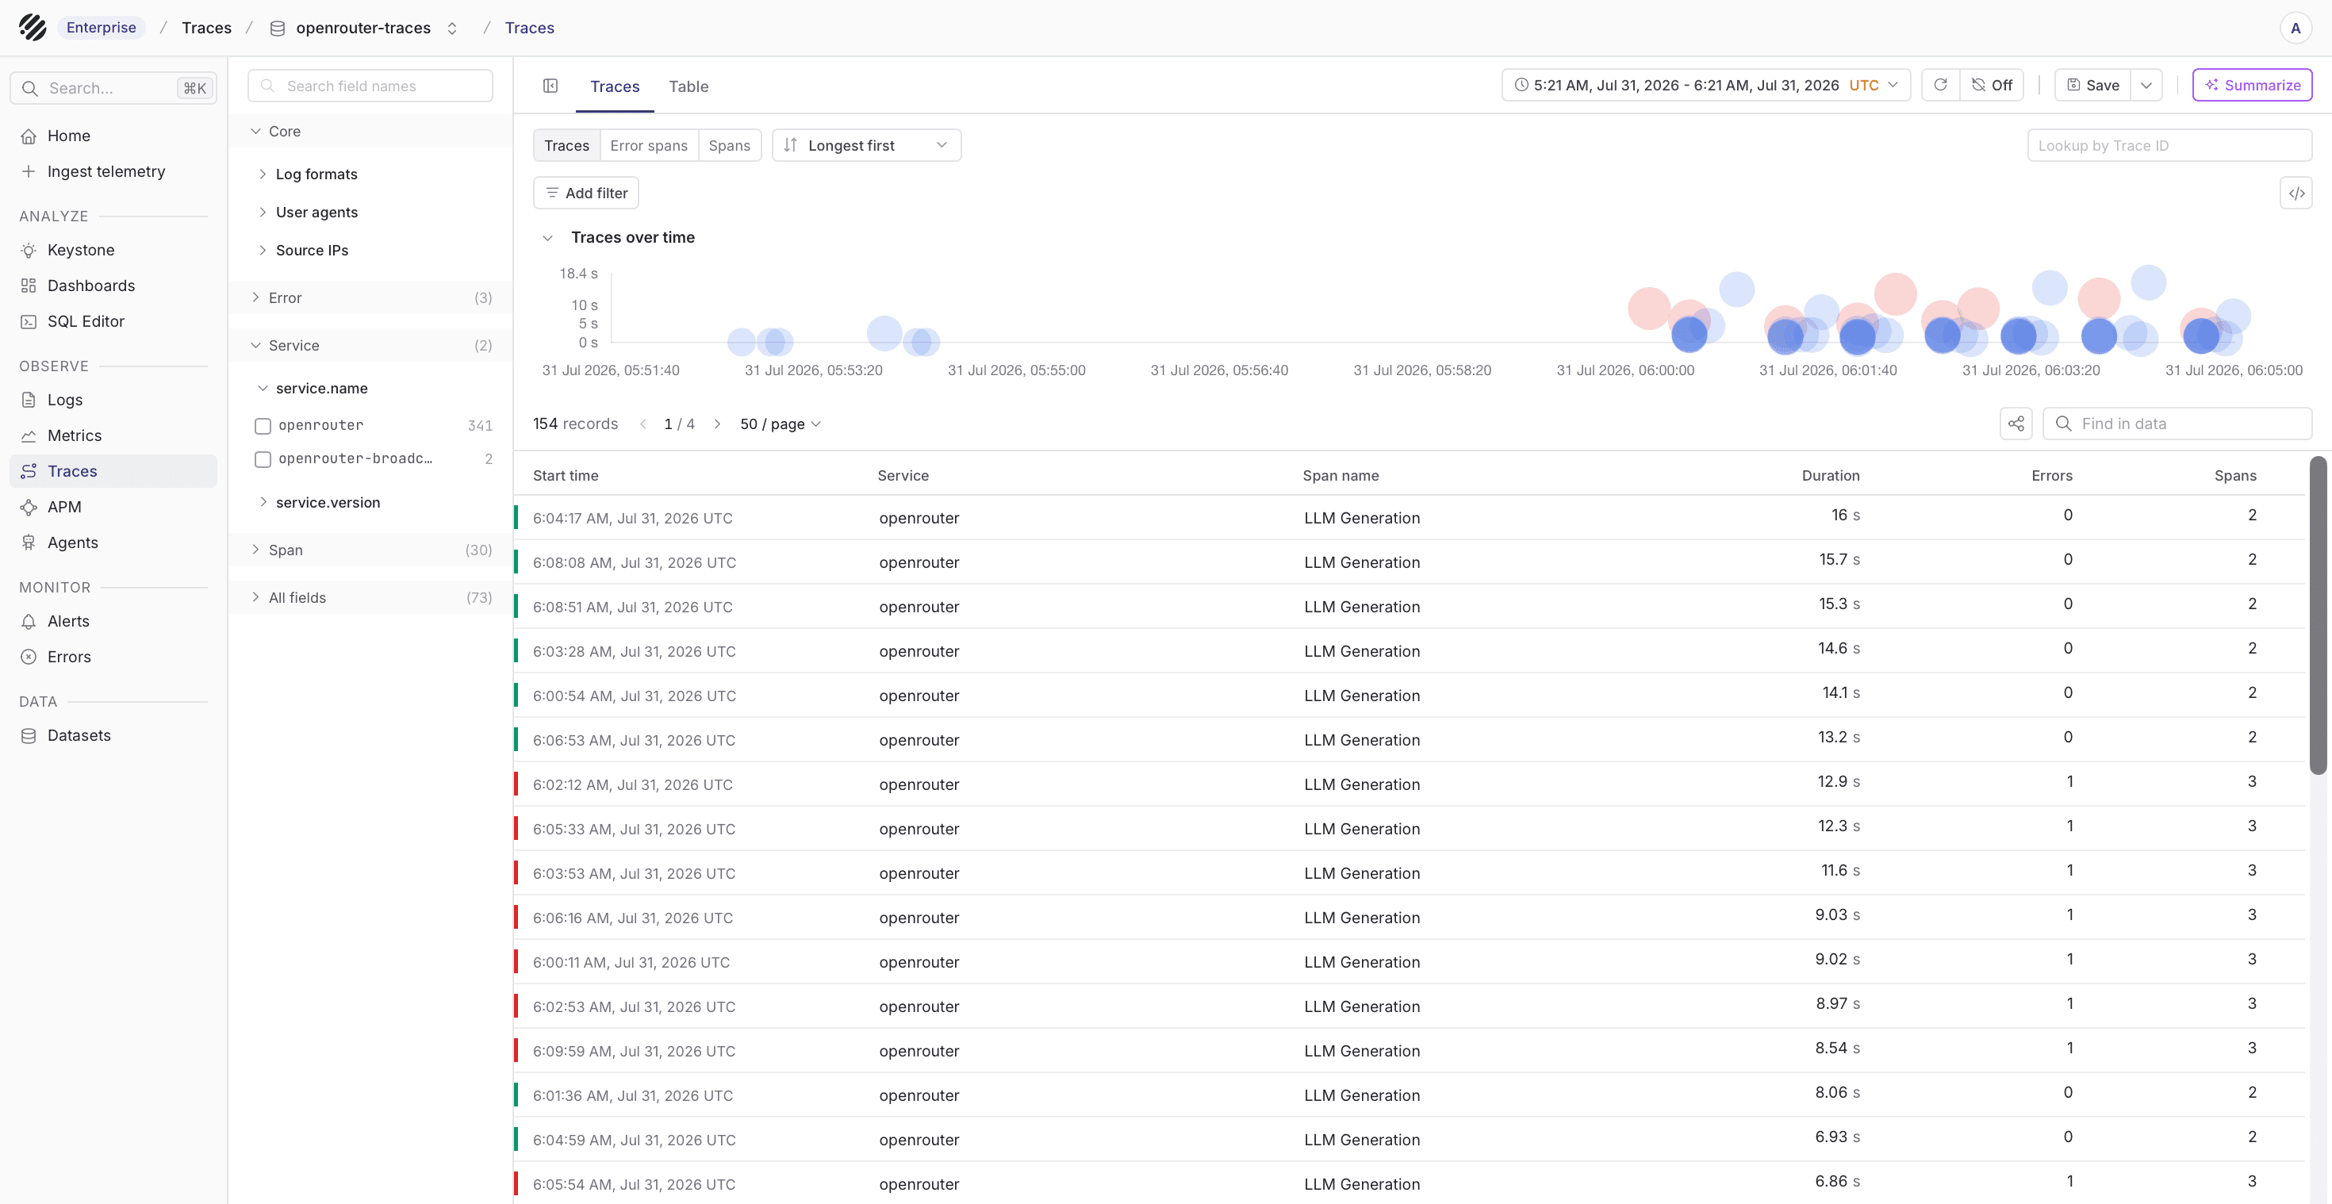Toggle the field sidebar panel icon

click(x=550, y=86)
